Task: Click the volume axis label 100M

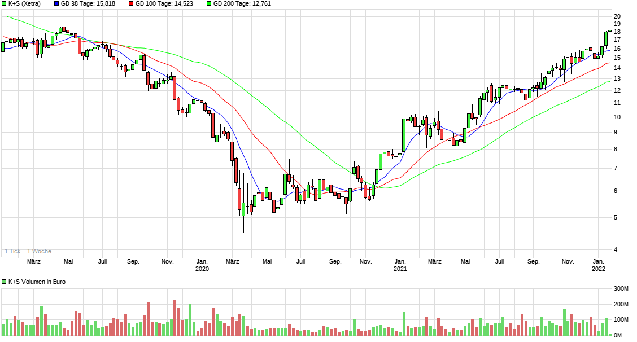Action: [x=621, y=319]
